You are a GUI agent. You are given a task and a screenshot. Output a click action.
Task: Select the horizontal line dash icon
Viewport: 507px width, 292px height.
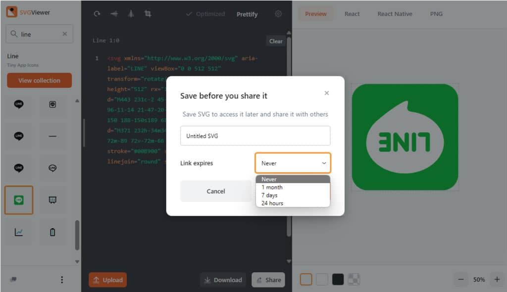[52, 136]
